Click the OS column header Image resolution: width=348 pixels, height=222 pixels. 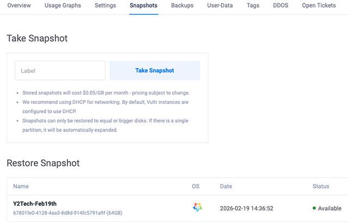(196, 186)
